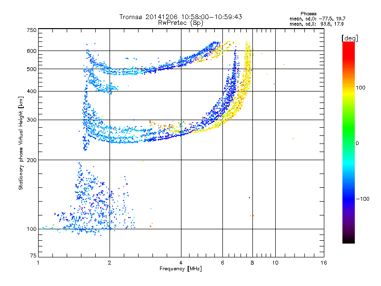The width and height of the screenshot is (381, 286).
Task: Click the y-axis '500' tick label
Action: (x=32, y=69)
